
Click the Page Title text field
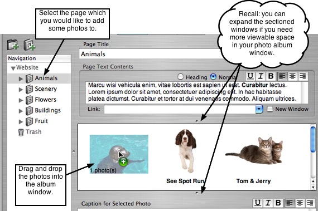[150, 54]
